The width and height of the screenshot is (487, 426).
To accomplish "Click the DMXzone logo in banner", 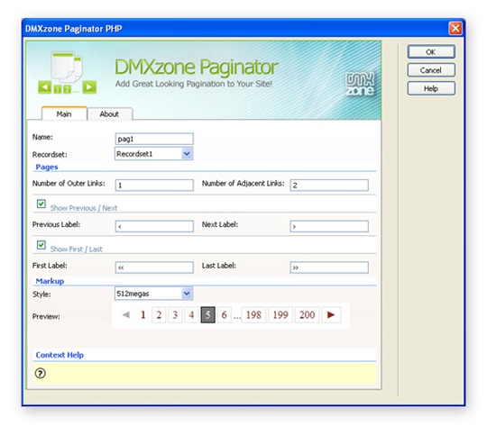I will coord(360,84).
